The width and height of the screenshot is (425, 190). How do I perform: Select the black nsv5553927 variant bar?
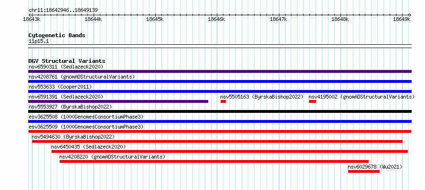[x=220, y=111]
